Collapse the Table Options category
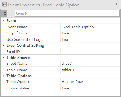121x97 pixels. 3,76
